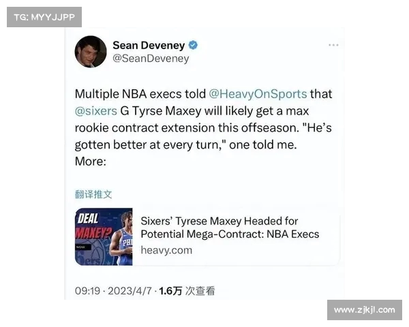
Task: Click the www.zjkjl.com watermark
Action: point(365,310)
